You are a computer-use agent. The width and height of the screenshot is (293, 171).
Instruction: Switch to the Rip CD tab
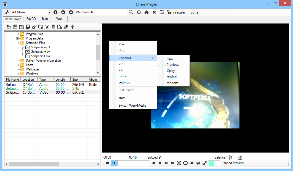[x=31, y=19]
